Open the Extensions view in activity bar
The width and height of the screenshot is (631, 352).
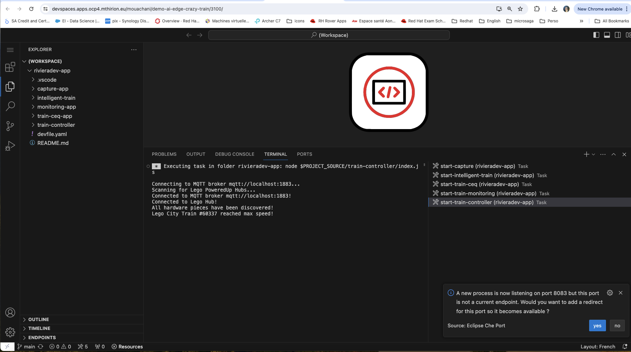point(10,67)
